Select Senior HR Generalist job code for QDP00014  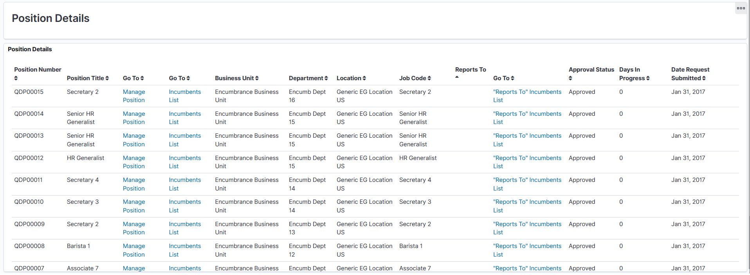(x=413, y=118)
